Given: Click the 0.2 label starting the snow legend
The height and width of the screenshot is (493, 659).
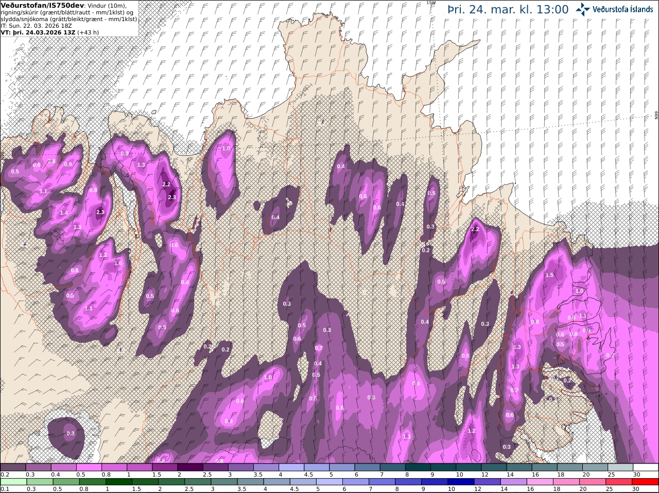Looking at the screenshot, I should 5,474.
